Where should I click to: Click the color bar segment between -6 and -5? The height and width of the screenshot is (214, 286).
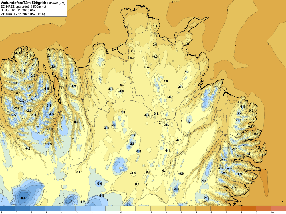click(x=37, y=208)
